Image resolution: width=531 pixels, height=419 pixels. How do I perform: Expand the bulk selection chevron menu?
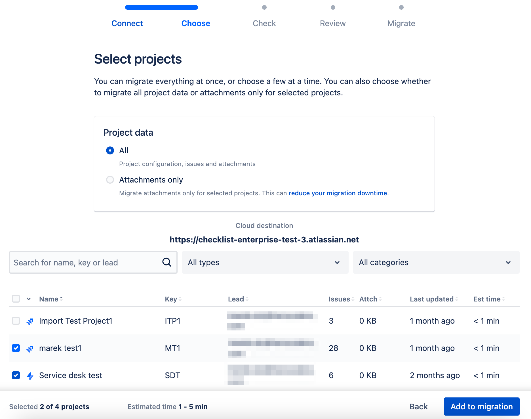click(29, 299)
